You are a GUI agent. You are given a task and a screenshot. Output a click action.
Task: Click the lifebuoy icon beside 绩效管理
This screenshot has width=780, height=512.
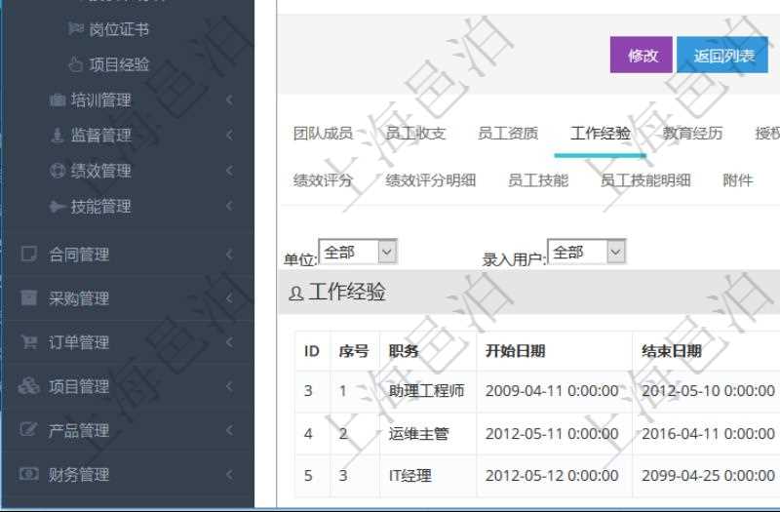tap(58, 170)
